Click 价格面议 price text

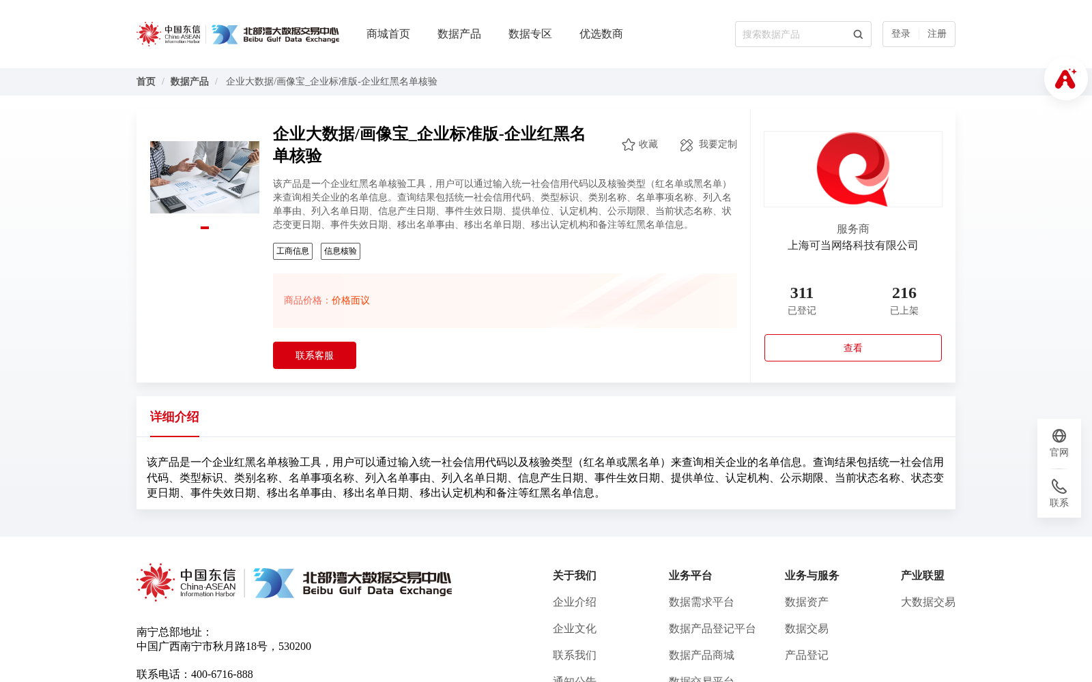point(351,301)
